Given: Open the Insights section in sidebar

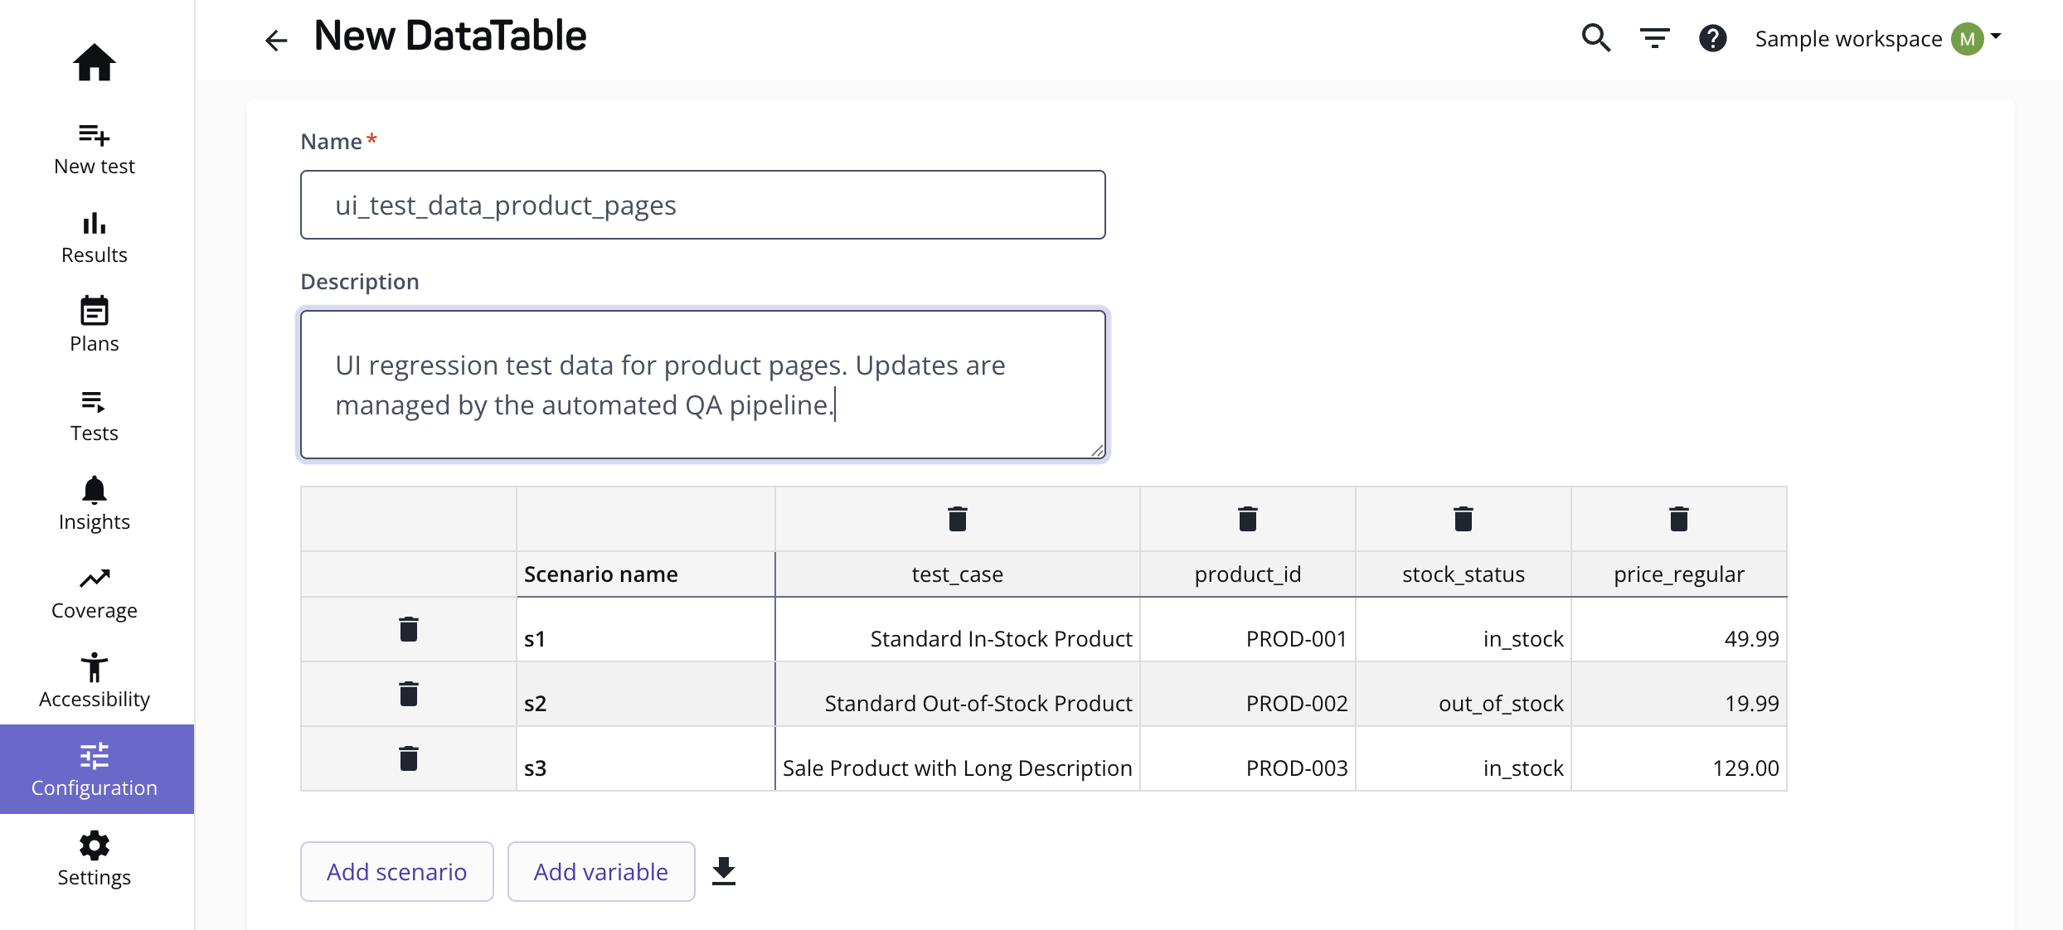Looking at the screenshot, I should pyautogui.click(x=94, y=504).
